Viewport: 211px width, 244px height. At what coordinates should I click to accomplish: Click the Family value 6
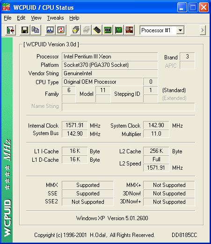69,90
